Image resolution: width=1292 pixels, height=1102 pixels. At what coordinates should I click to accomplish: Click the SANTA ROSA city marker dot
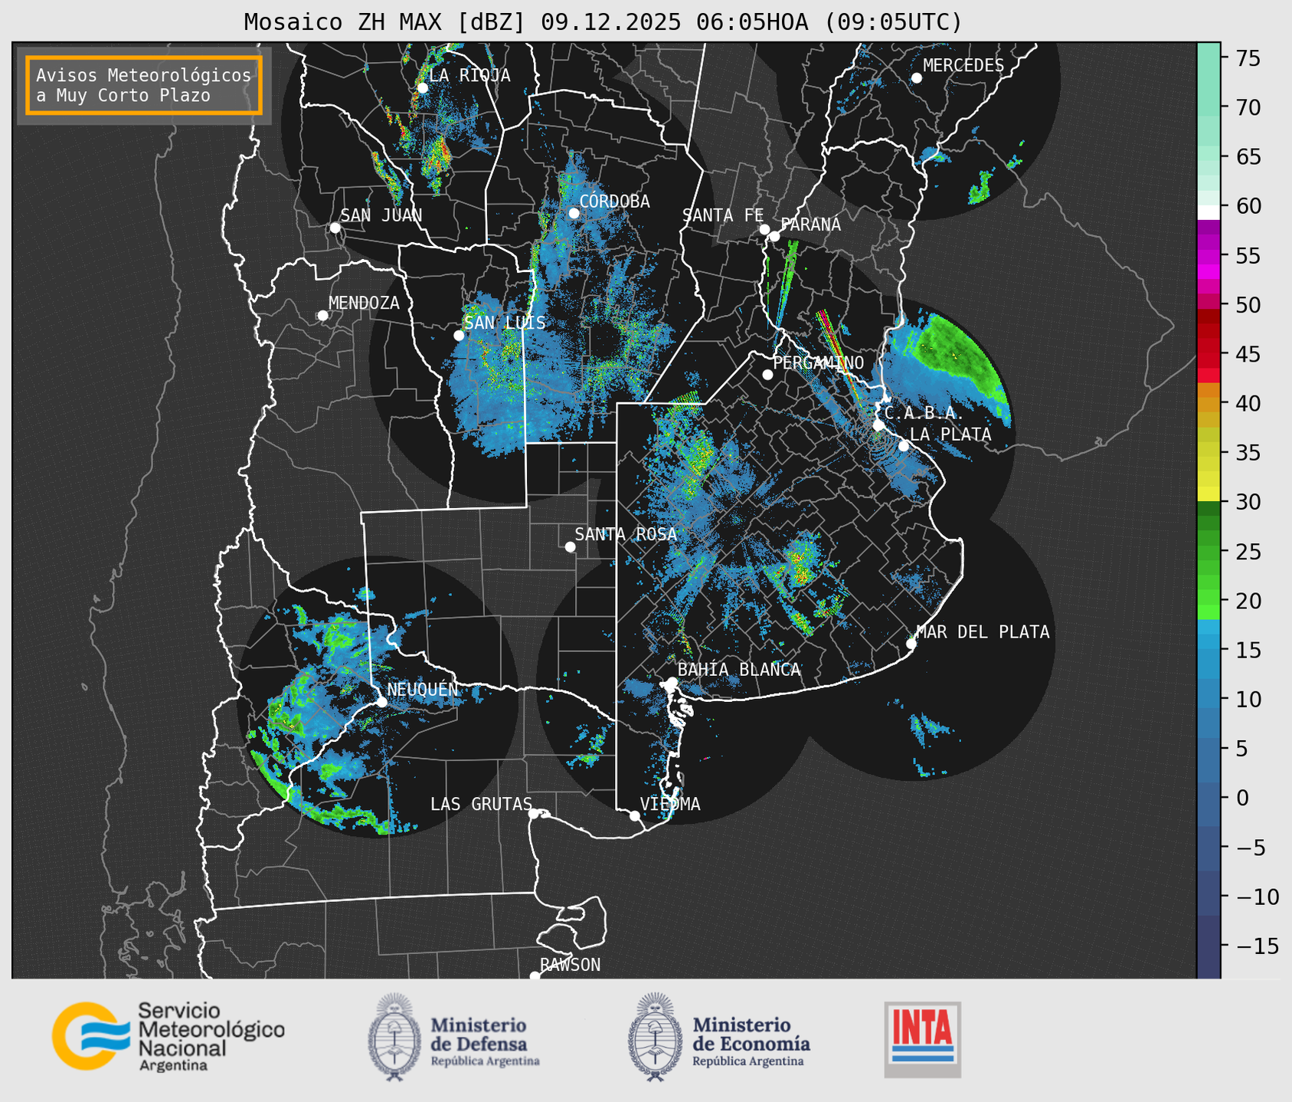pyautogui.click(x=570, y=546)
